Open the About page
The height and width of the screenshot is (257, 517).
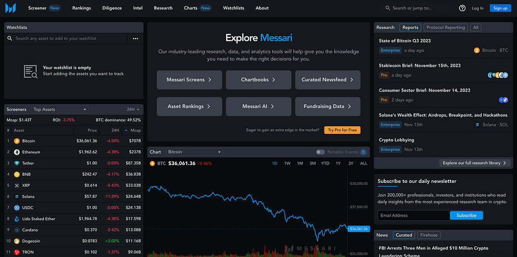pos(262,8)
